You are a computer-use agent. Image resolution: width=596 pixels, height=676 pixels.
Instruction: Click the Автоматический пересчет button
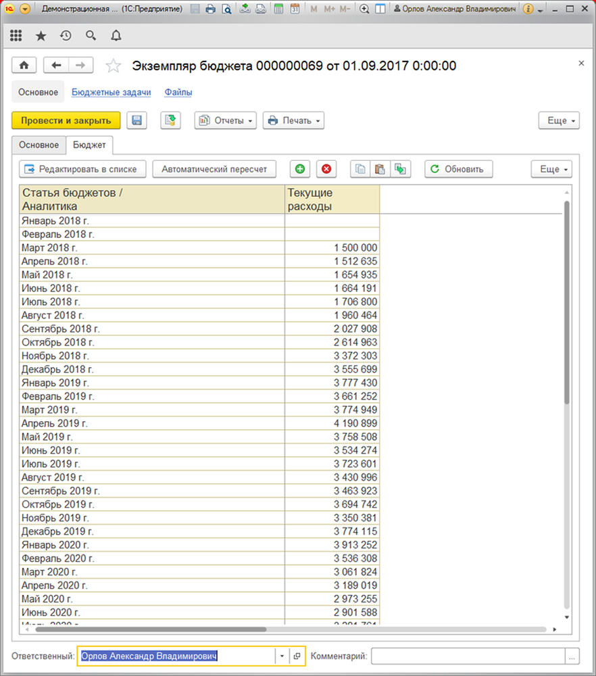214,169
